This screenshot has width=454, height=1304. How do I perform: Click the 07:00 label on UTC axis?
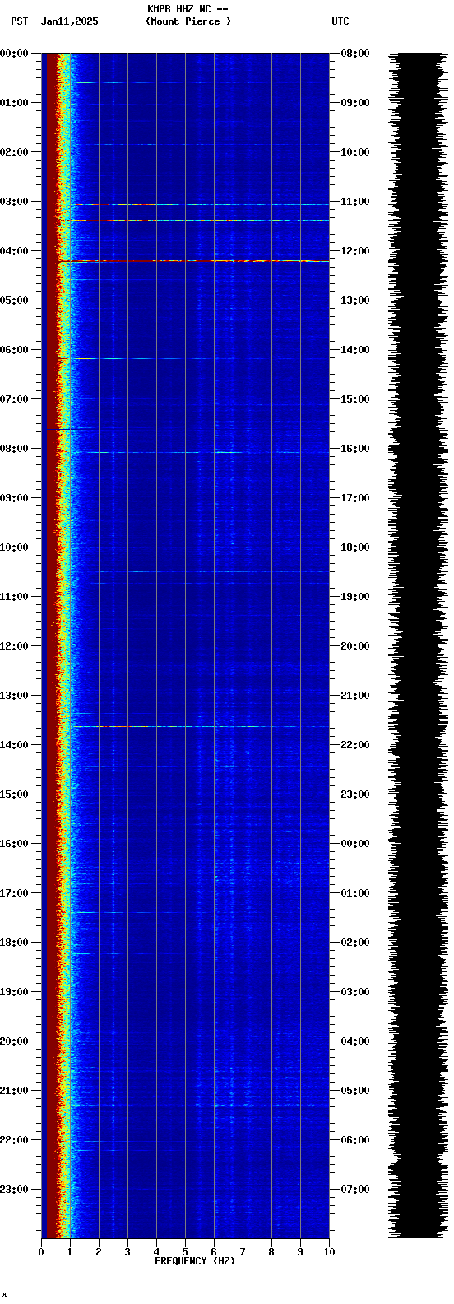(355, 1190)
